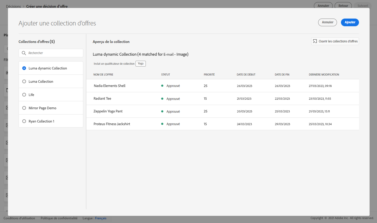The width and height of the screenshot is (377, 223).
Task: Click Approuvé status in Radiant Tee row
Action: pos(173,99)
